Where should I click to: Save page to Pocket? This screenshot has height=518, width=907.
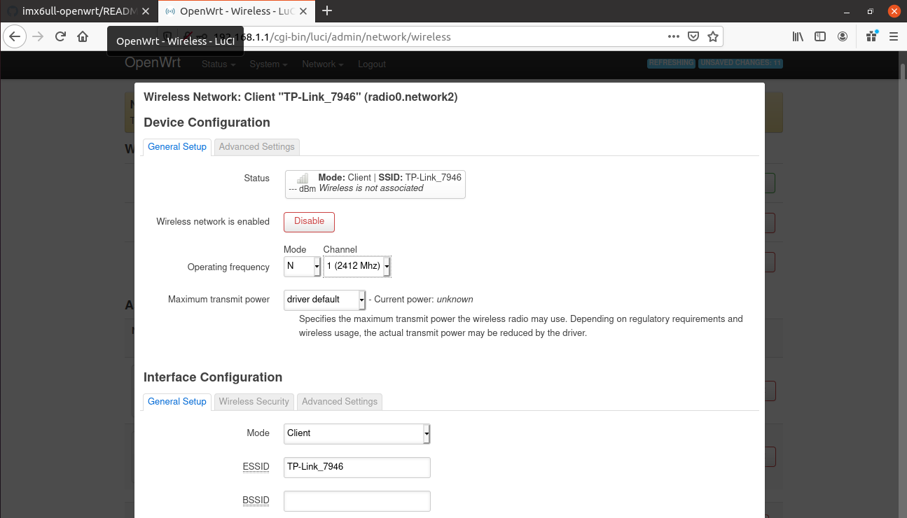tap(693, 36)
